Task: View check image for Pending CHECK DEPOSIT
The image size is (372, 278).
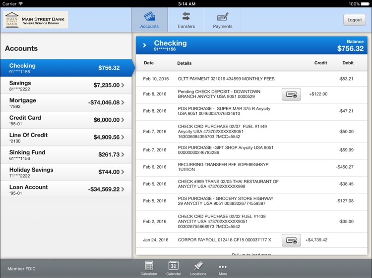Action: click(291, 94)
